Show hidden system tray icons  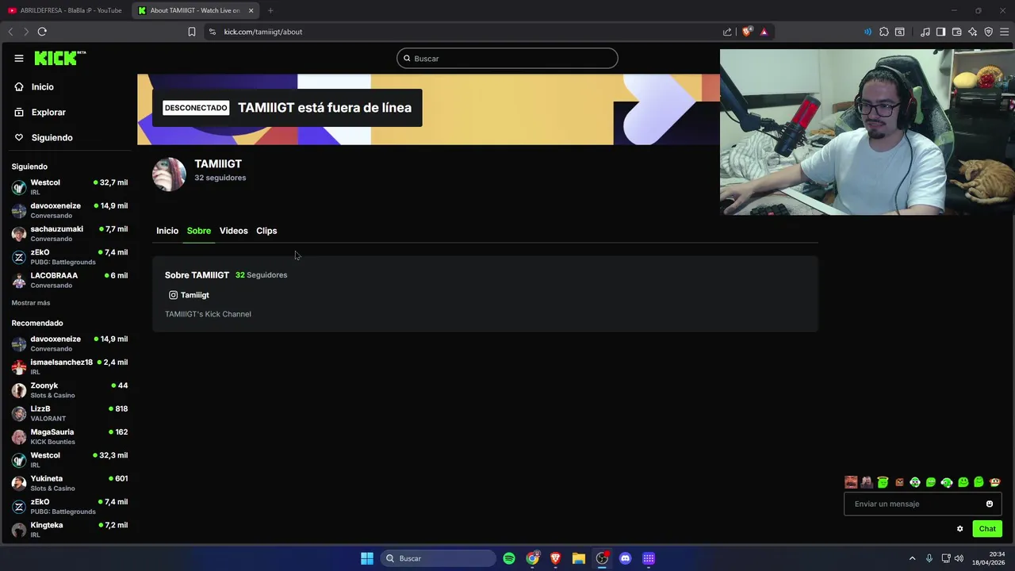(x=912, y=558)
